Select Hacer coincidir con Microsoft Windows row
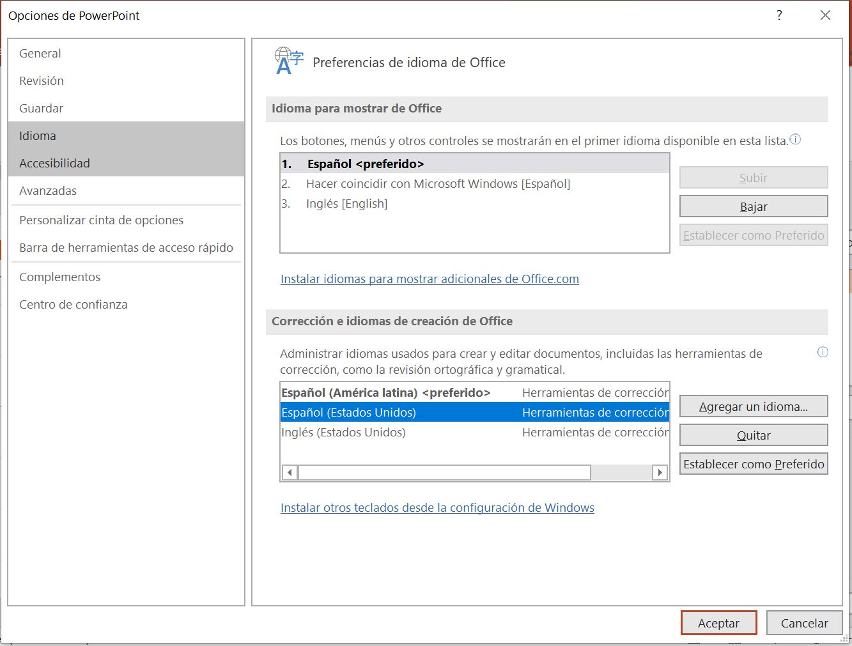The height and width of the screenshot is (646, 852). 475,183
